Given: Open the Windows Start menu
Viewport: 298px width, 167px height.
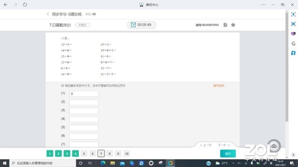Looking at the screenshot, I should 5,163.
